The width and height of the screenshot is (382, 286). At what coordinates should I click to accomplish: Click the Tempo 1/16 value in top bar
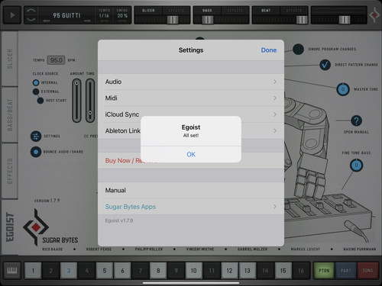click(x=104, y=15)
